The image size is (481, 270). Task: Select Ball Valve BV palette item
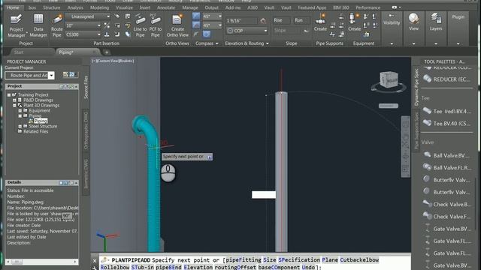[x=447, y=155]
